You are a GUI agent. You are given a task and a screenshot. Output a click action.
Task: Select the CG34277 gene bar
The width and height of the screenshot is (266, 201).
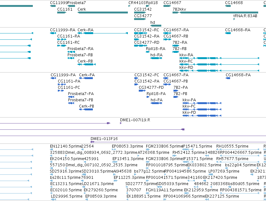pos(140,19)
